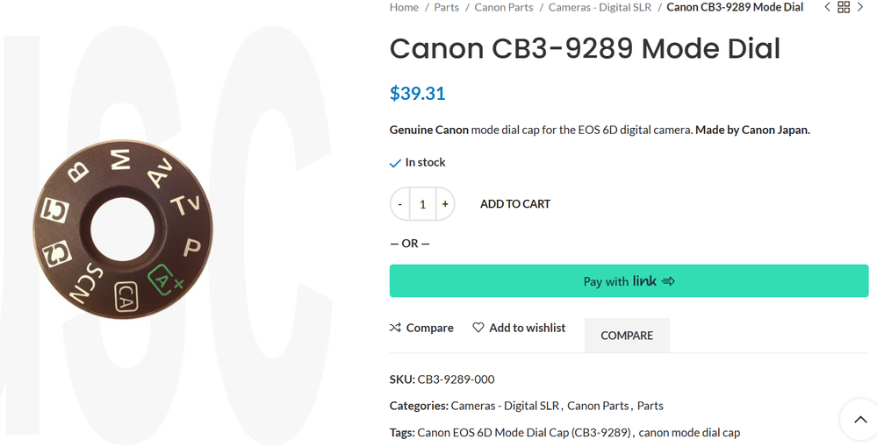Open Canon Parts breadcrumb link
The height and width of the screenshot is (446, 877).
[504, 7]
